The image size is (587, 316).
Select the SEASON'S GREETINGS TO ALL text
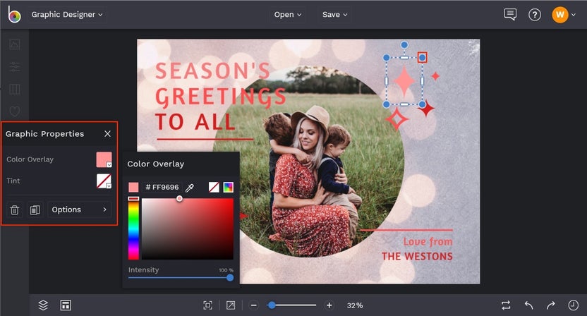point(221,97)
